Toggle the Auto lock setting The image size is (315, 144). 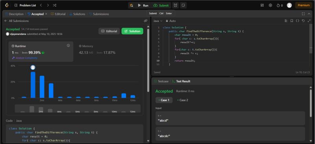pos(170,21)
